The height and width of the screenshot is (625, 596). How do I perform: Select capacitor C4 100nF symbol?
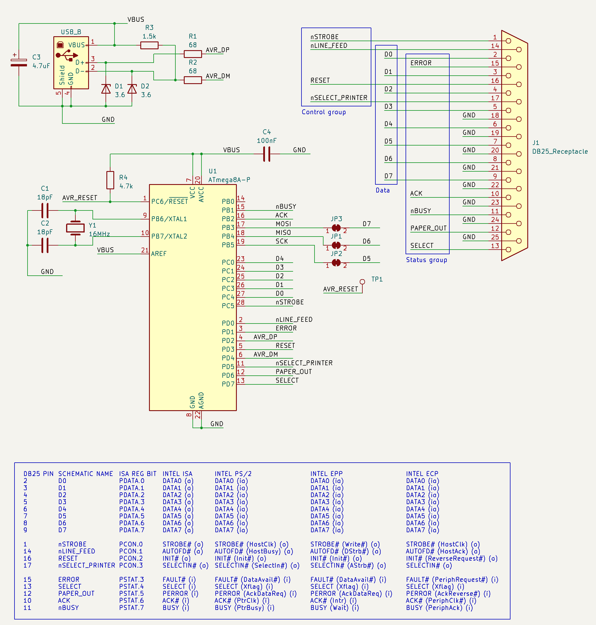pyautogui.click(x=267, y=154)
